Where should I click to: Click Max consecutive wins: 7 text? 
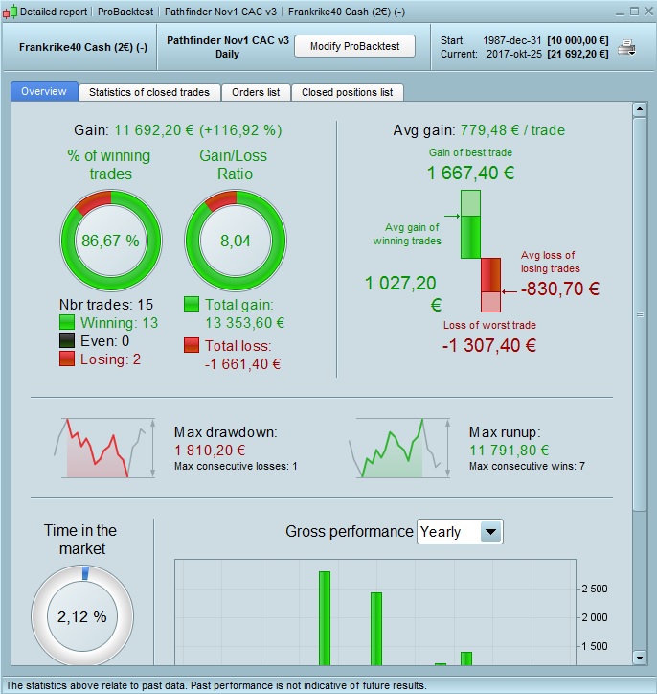pyautogui.click(x=527, y=466)
